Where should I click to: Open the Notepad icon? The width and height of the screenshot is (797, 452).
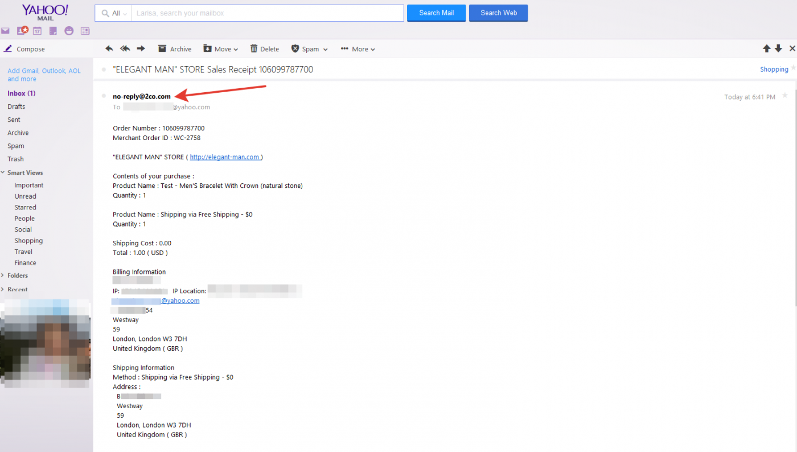[53, 31]
